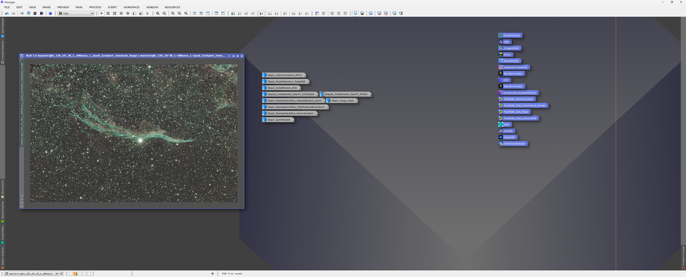The width and height of the screenshot is (686, 277).
Task: Expand the SubframeSelector icon's corner arrow
Action: coord(527,143)
